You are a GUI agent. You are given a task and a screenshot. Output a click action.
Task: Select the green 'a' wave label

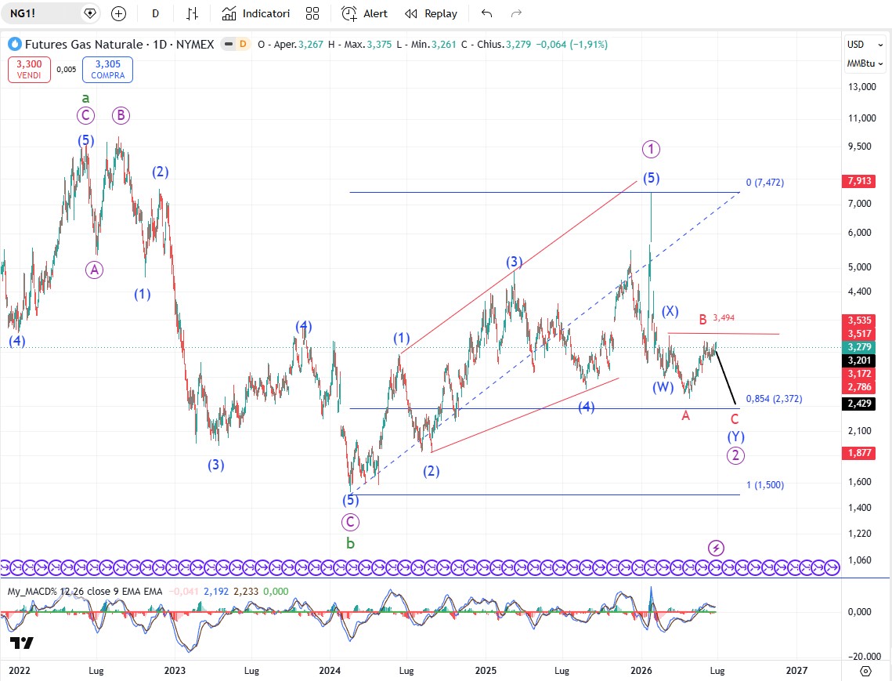click(85, 98)
